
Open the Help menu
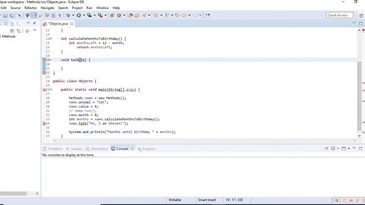tap(116, 7)
